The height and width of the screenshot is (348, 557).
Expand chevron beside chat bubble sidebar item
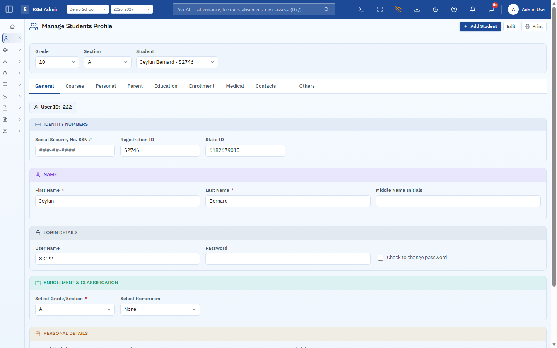[x=20, y=131]
